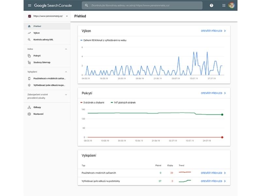Viewport: 261px width, 196px height.
Task: Click the search magnifier icon in top bar
Action: click(86, 5)
